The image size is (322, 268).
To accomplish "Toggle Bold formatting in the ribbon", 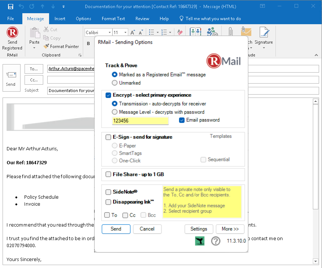I will coord(88,43).
